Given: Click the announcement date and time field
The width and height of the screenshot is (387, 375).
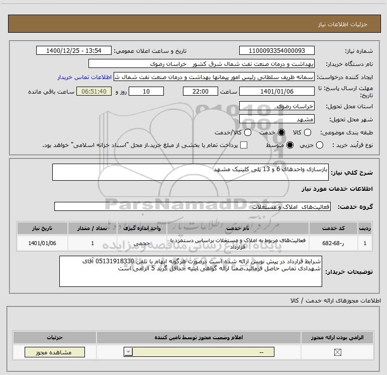Looking at the screenshot, I should [73, 50].
